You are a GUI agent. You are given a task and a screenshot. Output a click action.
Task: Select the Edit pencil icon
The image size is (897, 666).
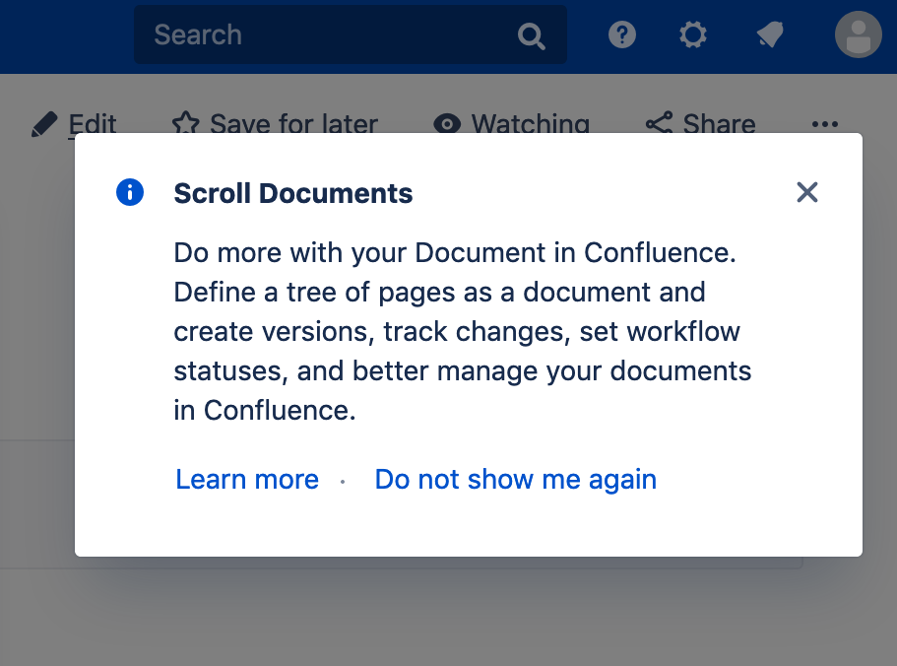coord(43,123)
